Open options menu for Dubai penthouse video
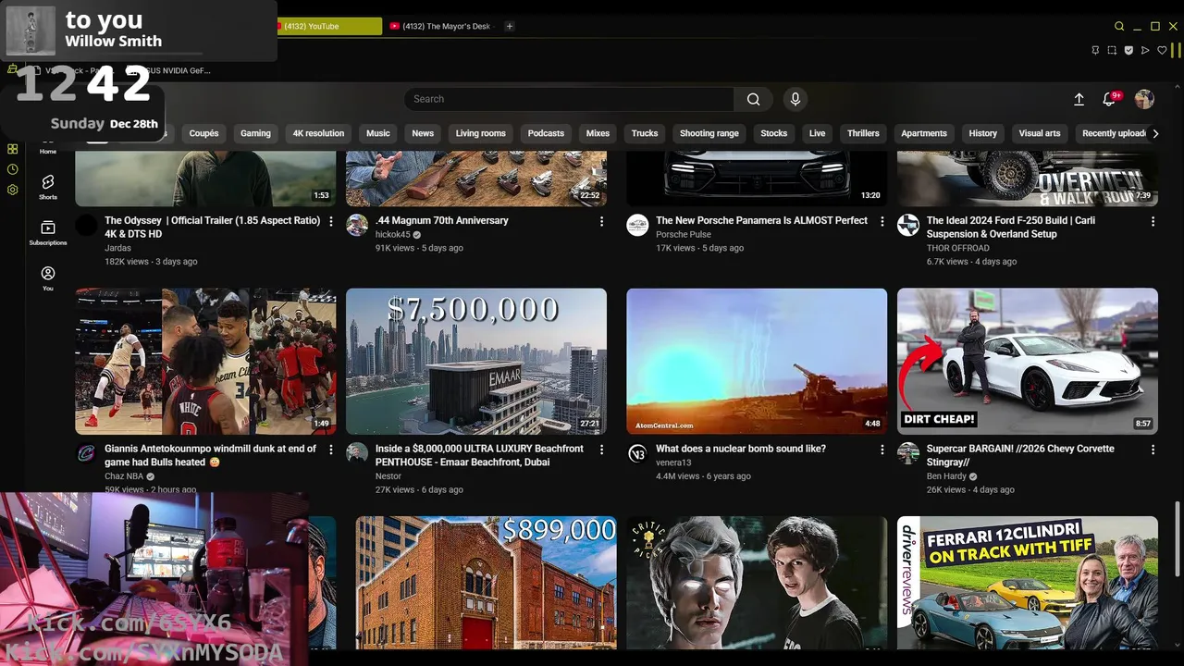Viewport: 1184px width, 666px height. coord(602,450)
